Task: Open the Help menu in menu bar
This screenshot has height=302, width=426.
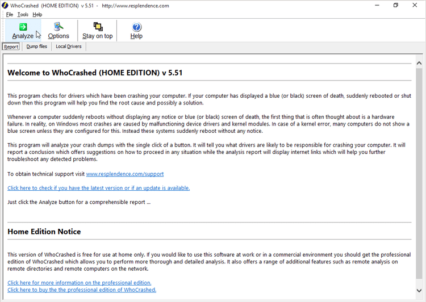Action: tap(37, 15)
